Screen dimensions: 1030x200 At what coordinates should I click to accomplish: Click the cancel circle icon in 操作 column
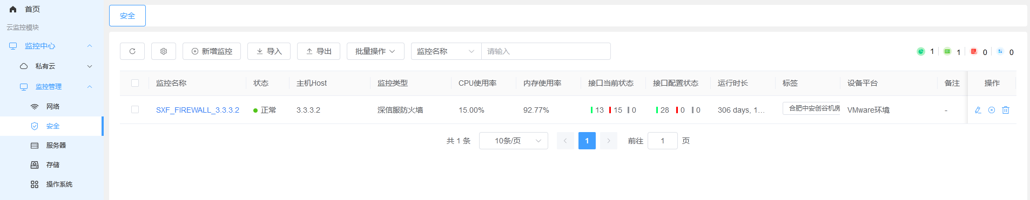coord(992,110)
